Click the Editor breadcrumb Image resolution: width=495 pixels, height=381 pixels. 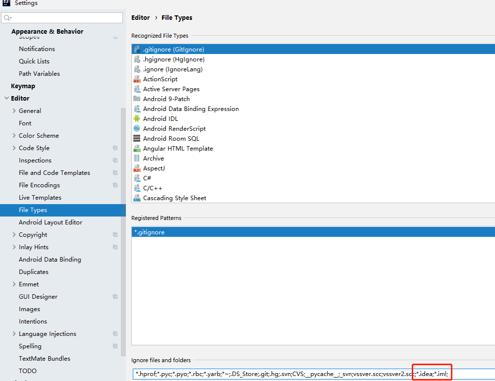coord(140,17)
